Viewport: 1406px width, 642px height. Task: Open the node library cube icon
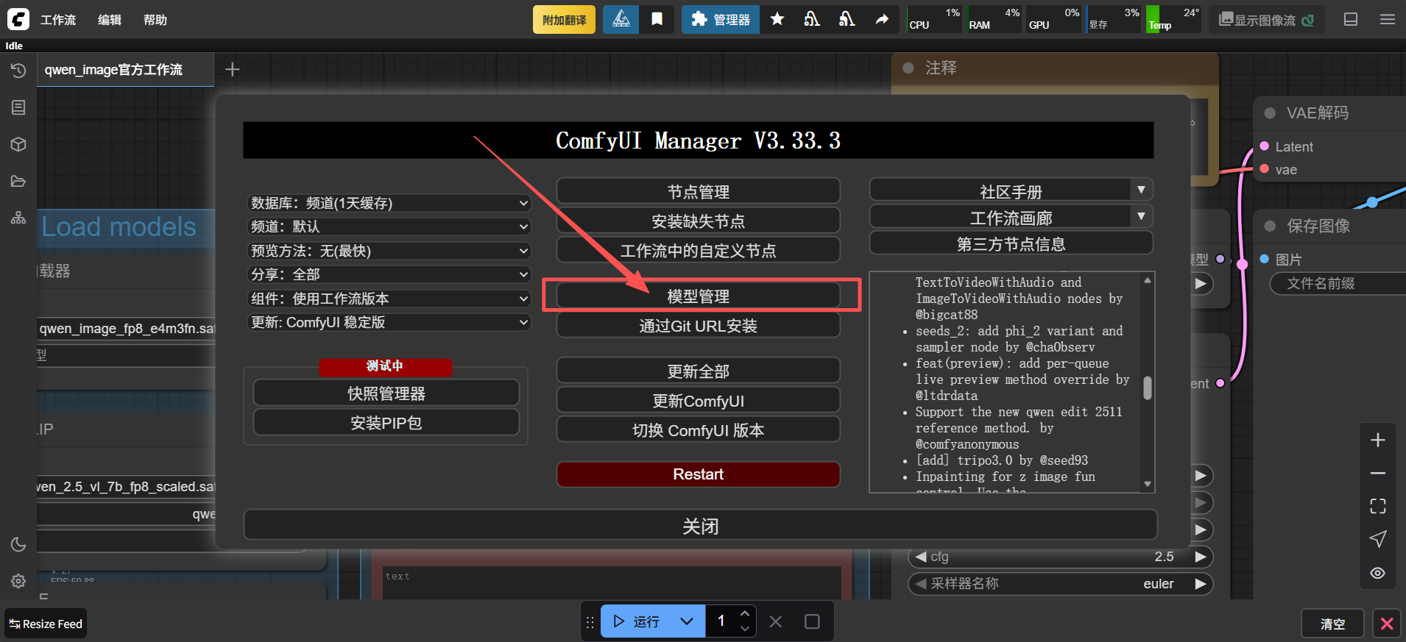coord(18,144)
